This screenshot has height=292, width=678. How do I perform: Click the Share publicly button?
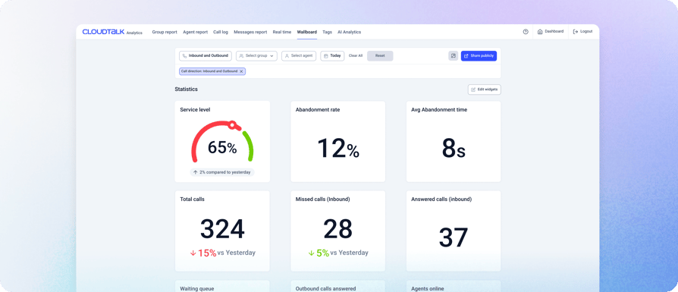click(479, 56)
